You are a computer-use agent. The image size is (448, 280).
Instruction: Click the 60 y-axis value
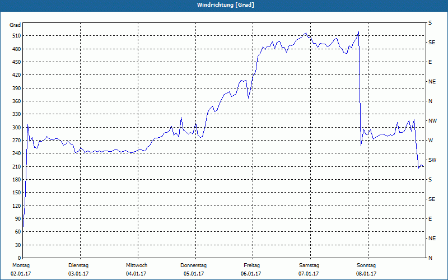click(18, 232)
